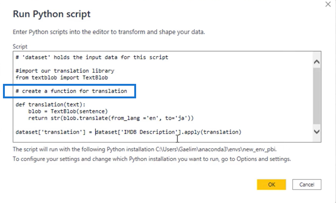Click the dataset['translation'] assignment line
Screen dimensions: 336x203
(x=129, y=132)
